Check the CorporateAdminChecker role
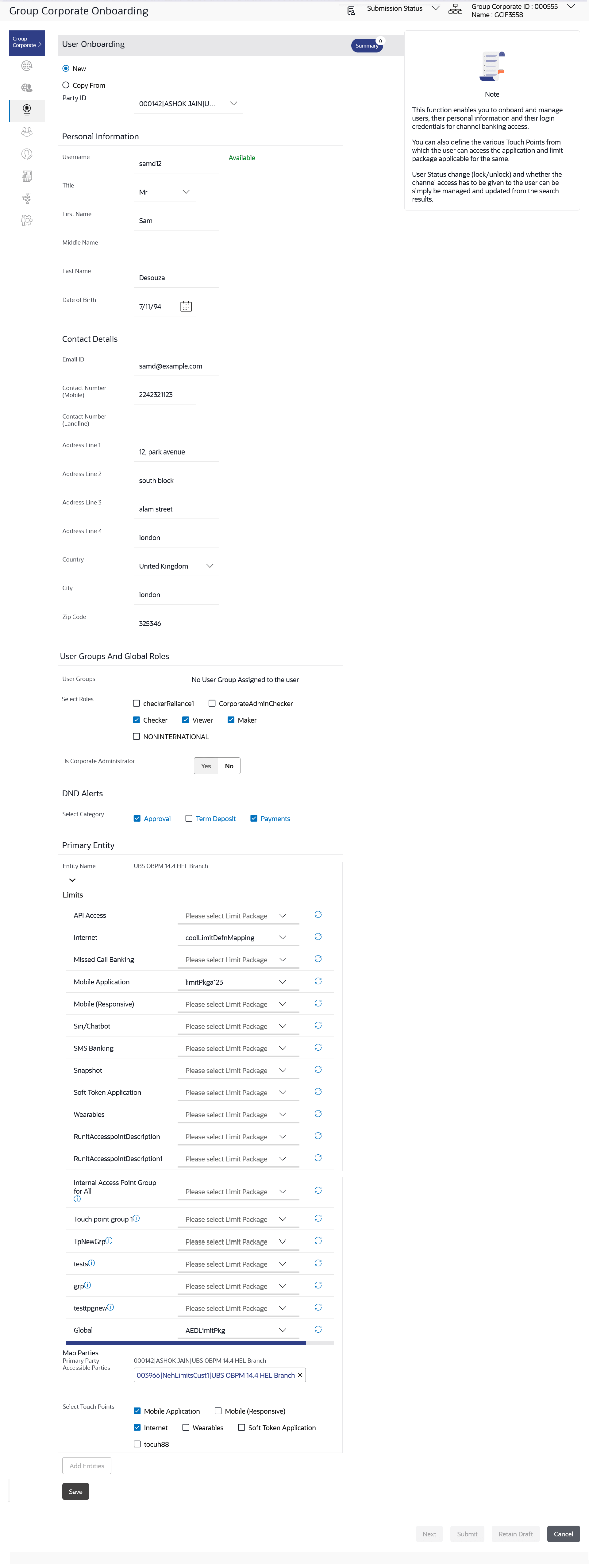 tap(212, 704)
